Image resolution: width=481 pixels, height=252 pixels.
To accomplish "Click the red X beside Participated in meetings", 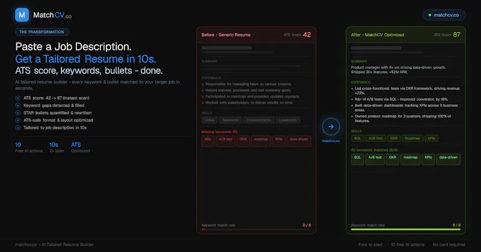I will click(x=203, y=97).
